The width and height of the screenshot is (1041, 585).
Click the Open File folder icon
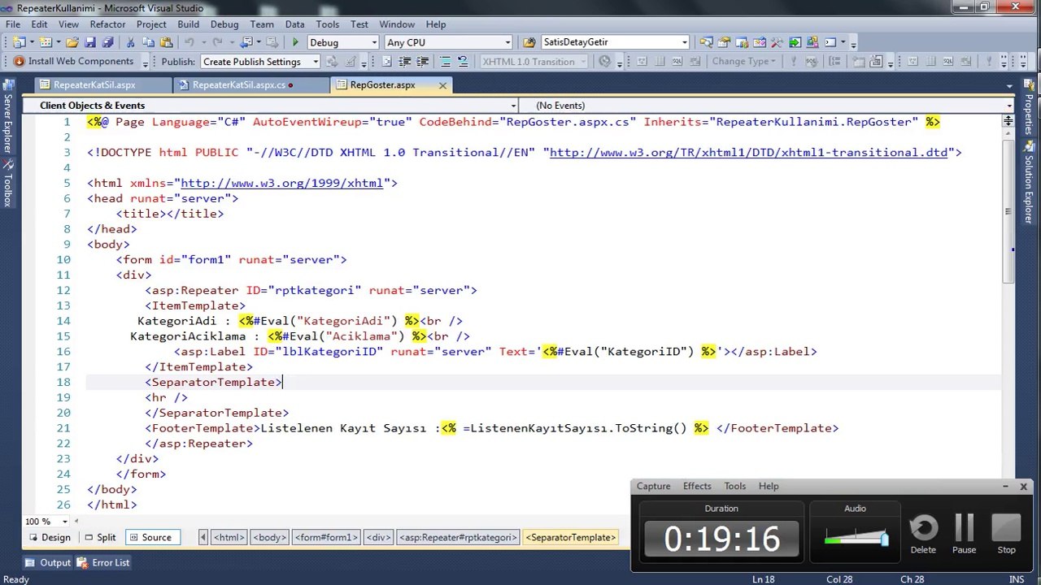(x=72, y=42)
